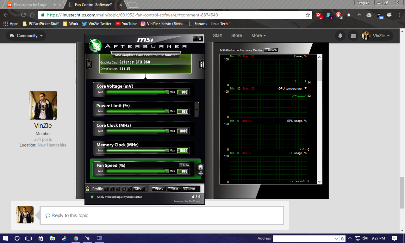This screenshot has width=405, height=243.
Task: Click the Chrome address bar URL
Action: 133,15
